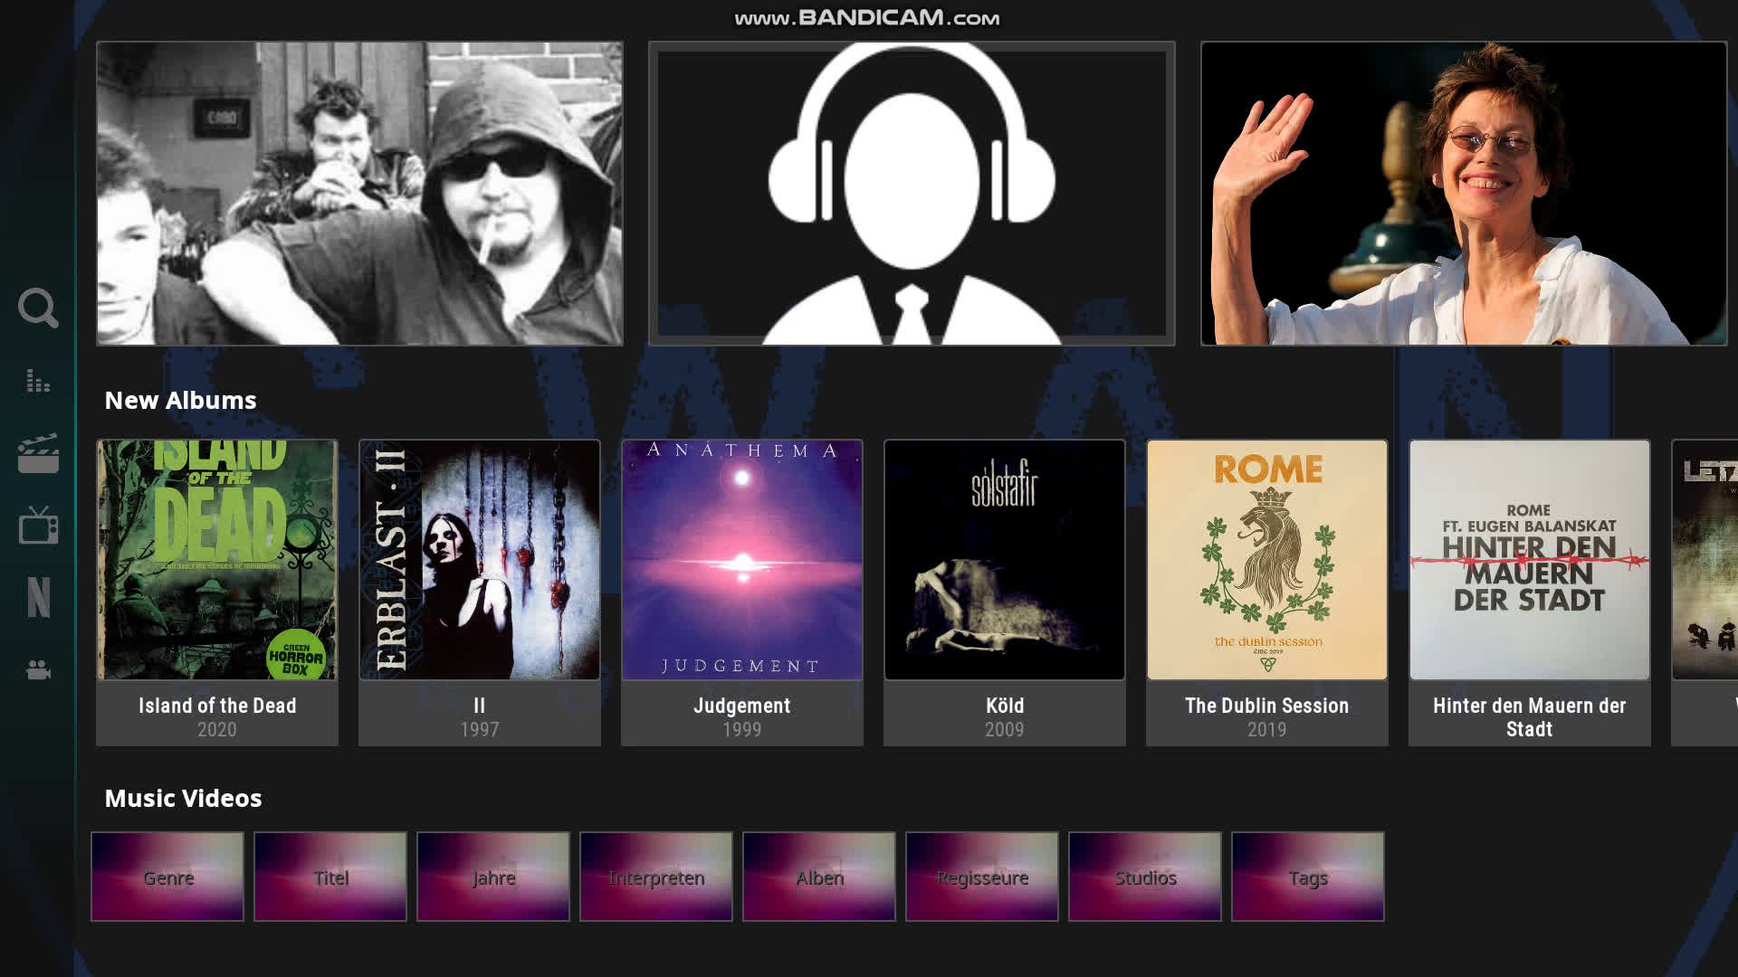
Task: Click The Dublin Session title text
Action: tap(1267, 706)
